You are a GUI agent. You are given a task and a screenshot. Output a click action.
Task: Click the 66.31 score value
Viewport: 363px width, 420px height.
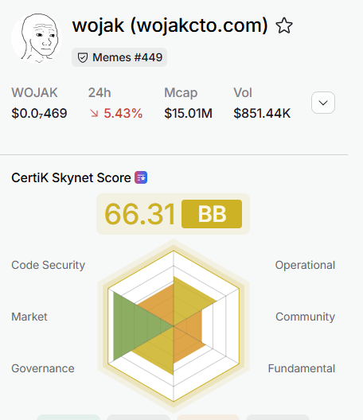(x=139, y=214)
